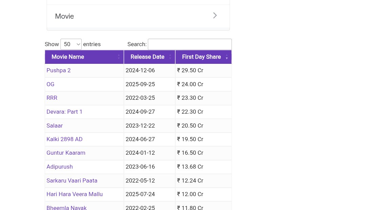Viewport: 366px width, 210px height.
Task: Select the ₹ 22.30 Cr share value
Action: (190, 112)
